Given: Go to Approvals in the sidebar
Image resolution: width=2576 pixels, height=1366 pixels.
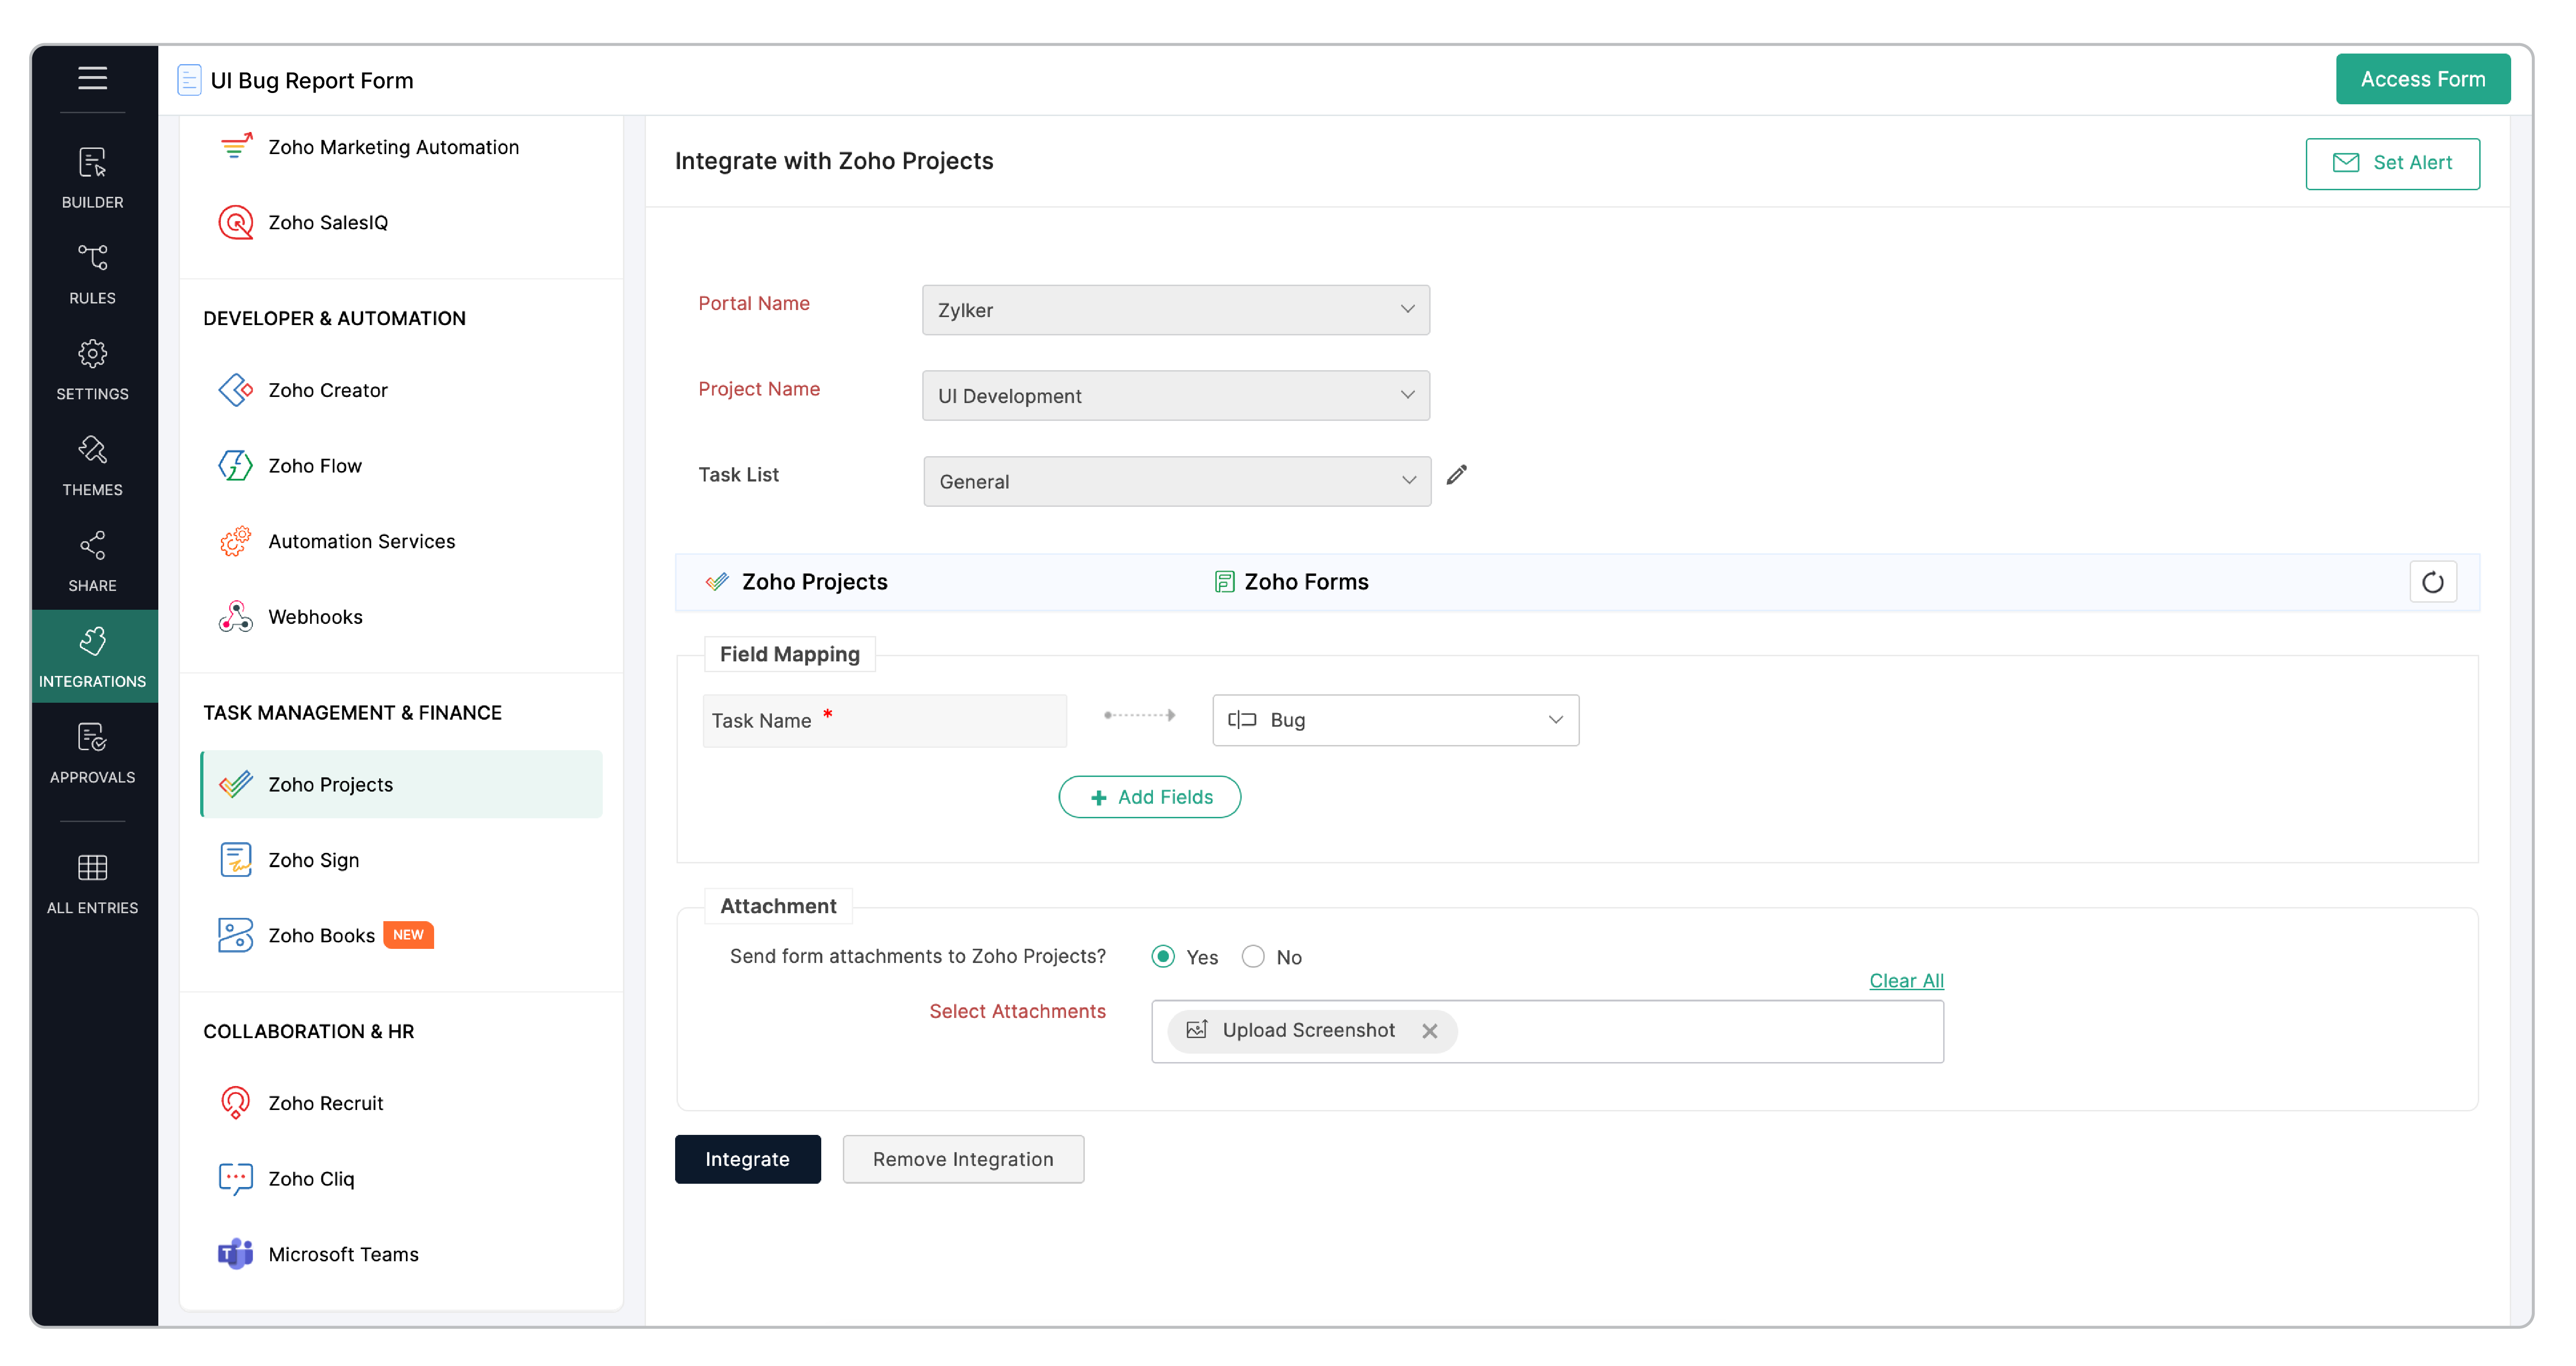Looking at the screenshot, I should (x=92, y=752).
